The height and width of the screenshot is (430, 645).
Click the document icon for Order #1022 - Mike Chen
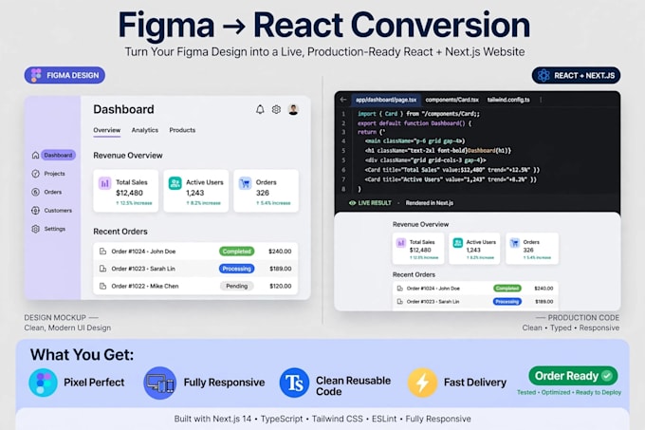coord(102,286)
